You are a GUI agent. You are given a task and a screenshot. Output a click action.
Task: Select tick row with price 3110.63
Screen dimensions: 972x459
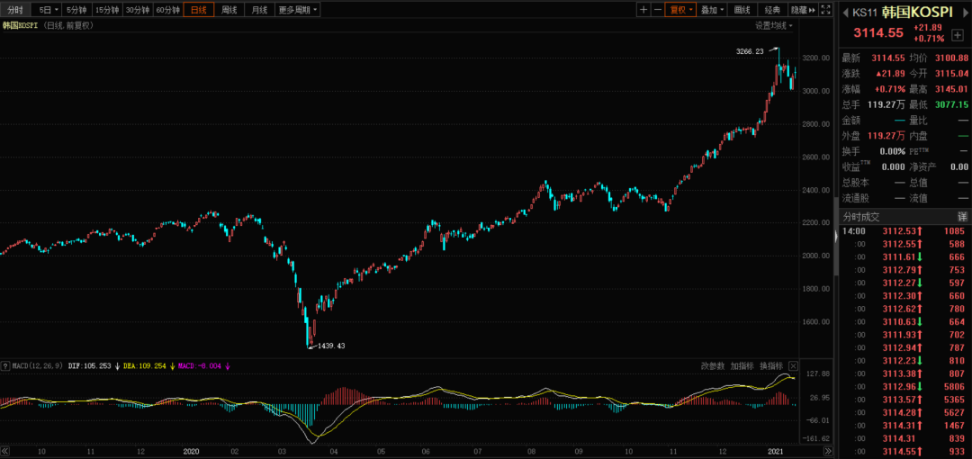coord(904,321)
